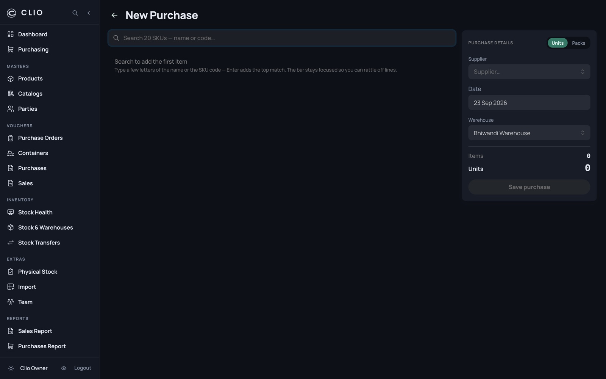The image size is (606, 379).
Task: Click the Stock Transfers arrows icon
Action: click(11, 243)
